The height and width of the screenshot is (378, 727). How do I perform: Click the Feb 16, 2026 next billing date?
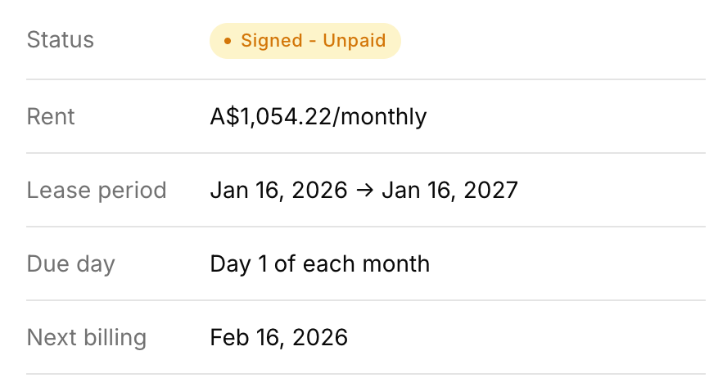pos(278,337)
